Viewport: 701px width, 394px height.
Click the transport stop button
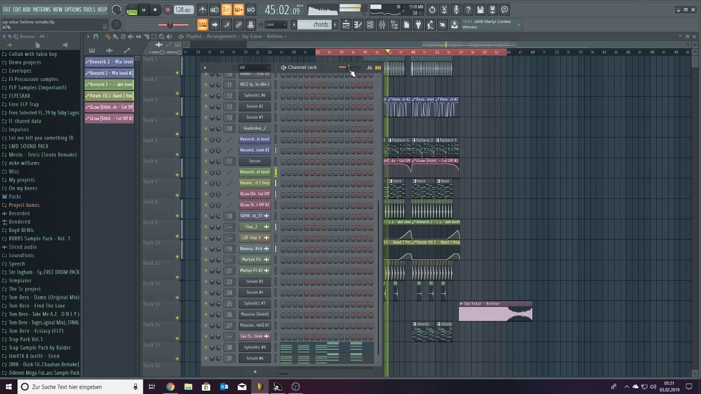155,10
